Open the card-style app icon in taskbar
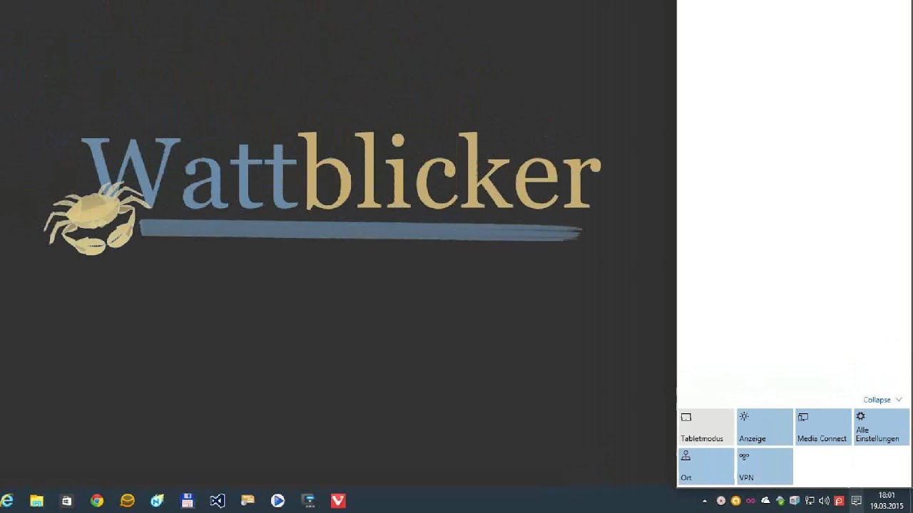The width and height of the screenshot is (913, 513). pyautogui.click(x=248, y=501)
